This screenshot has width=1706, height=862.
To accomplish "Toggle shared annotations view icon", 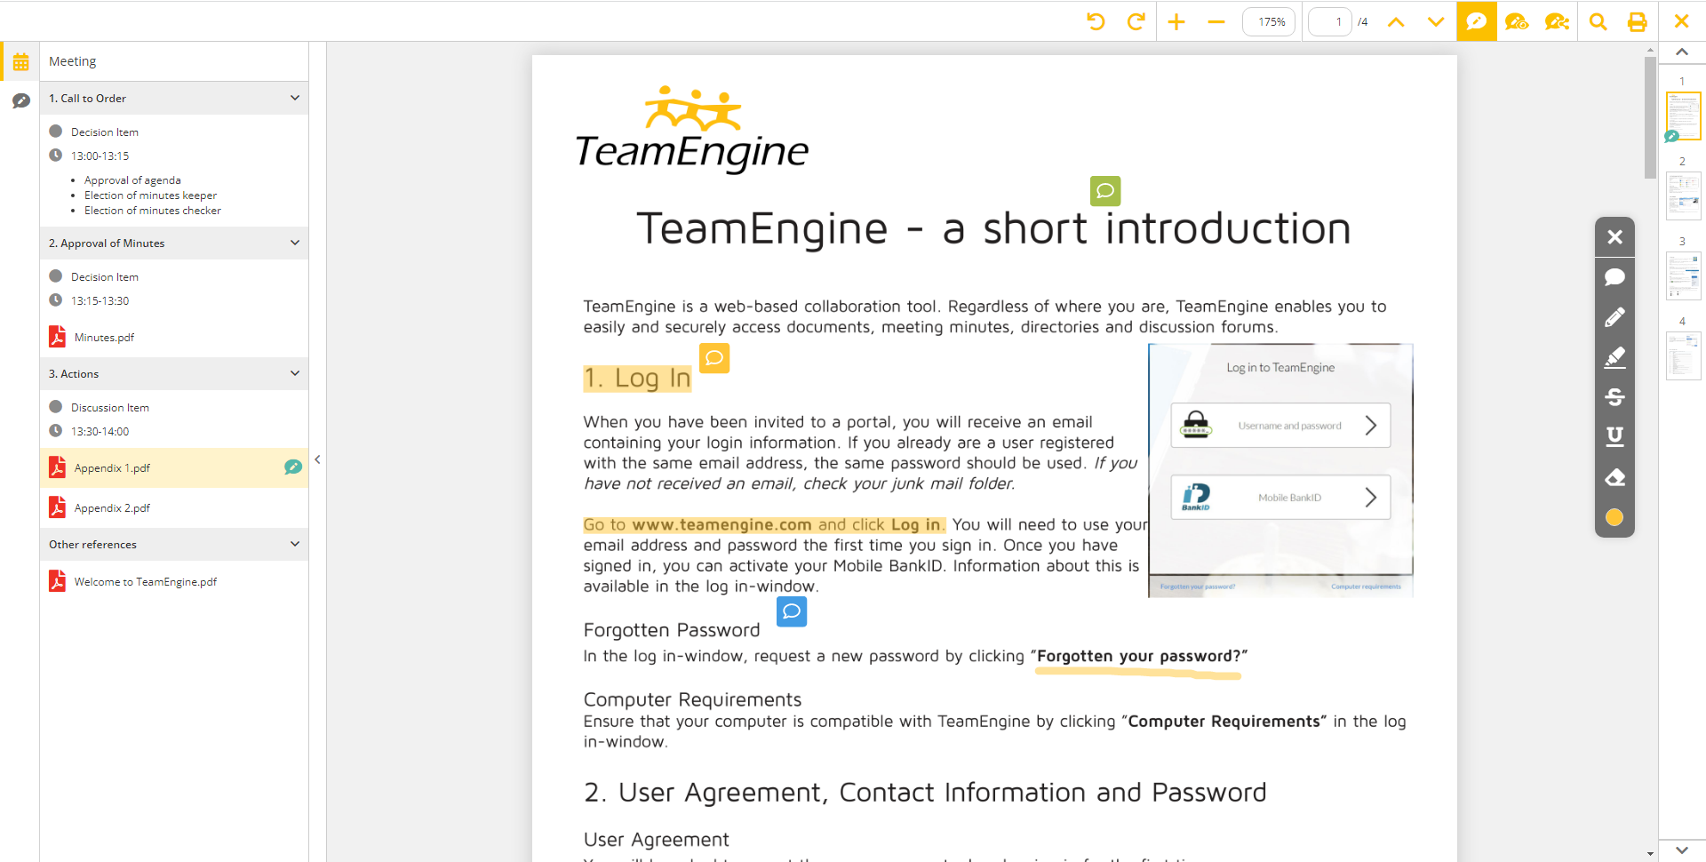I will click(x=1517, y=21).
